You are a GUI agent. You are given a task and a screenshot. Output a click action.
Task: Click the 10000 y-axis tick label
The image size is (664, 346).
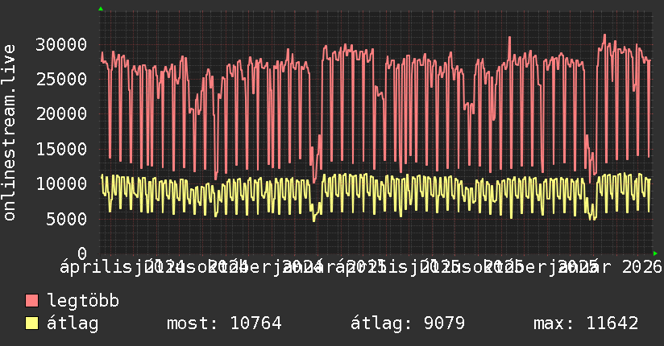click(61, 183)
